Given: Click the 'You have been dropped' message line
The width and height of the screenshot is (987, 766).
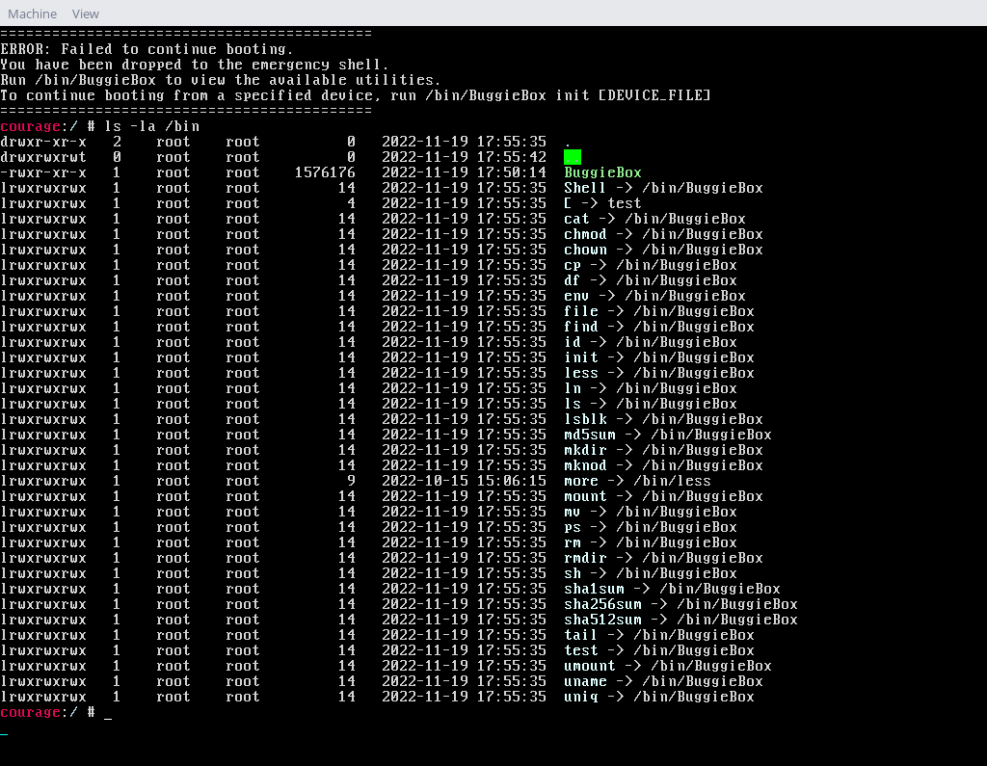Looking at the screenshot, I should [195, 65].
